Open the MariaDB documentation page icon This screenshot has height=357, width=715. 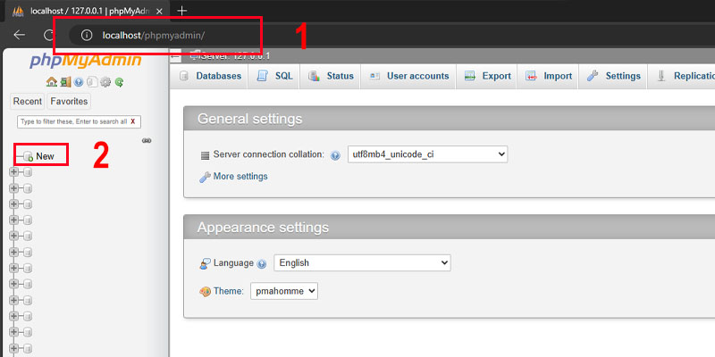tap(92, 82)
